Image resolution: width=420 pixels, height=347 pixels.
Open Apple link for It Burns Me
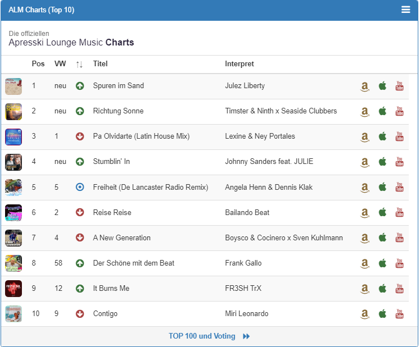click(x=382, y=288)
